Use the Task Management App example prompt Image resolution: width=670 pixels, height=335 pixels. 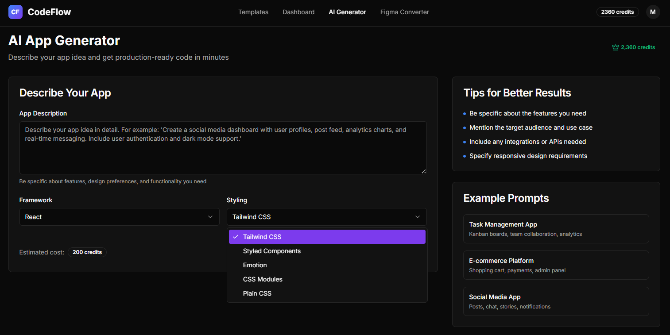pos(556,229)
